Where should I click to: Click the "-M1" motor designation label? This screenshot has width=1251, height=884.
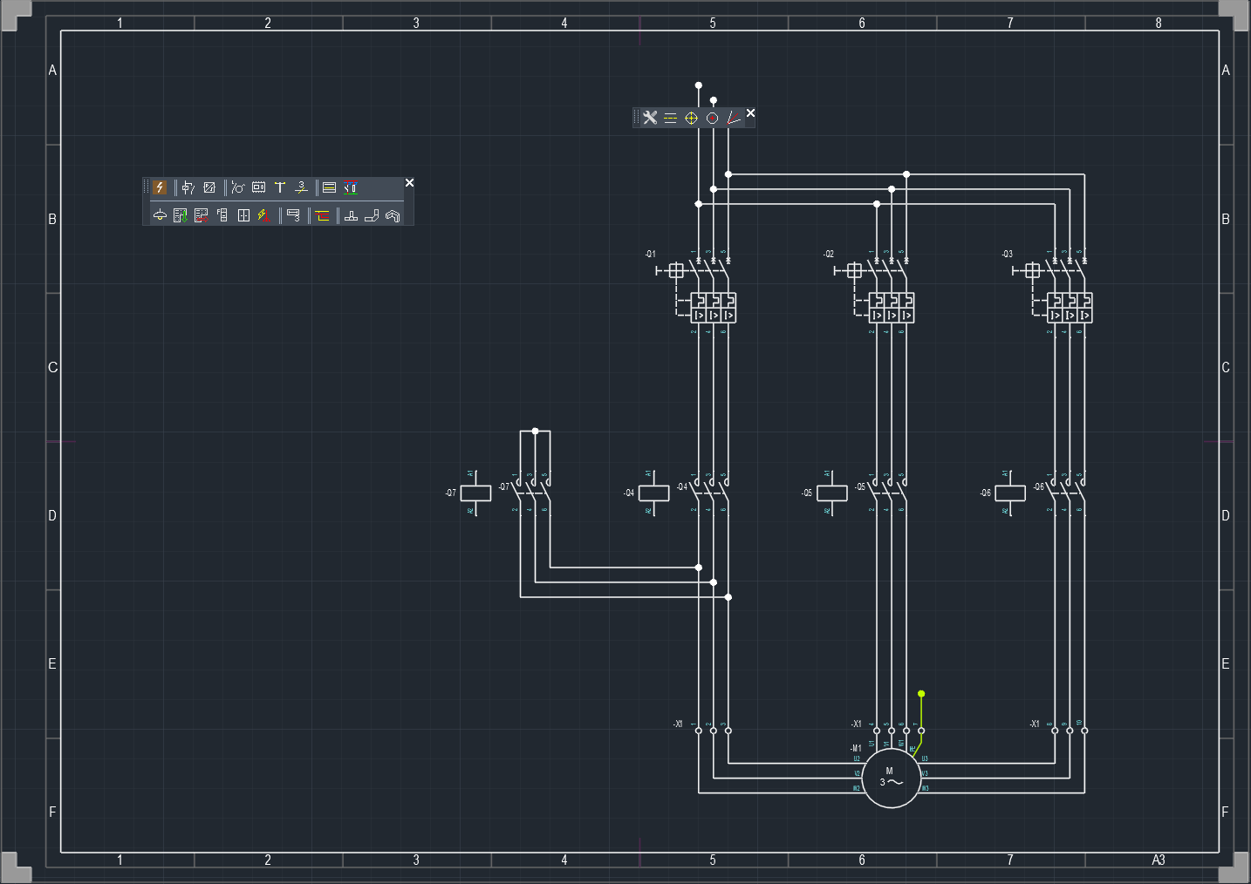(x=856, y=748)
